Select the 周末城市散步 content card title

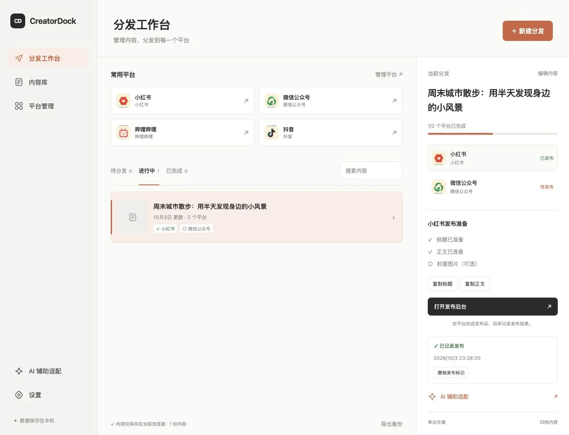click(x=210, y=206)
